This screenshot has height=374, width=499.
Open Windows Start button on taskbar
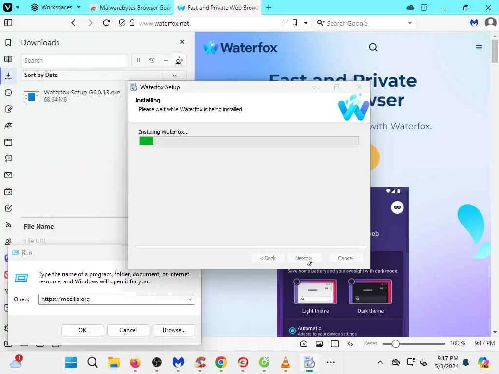71,362
